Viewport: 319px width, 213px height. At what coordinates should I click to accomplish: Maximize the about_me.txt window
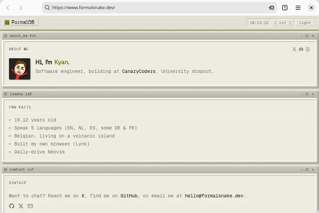307,36
